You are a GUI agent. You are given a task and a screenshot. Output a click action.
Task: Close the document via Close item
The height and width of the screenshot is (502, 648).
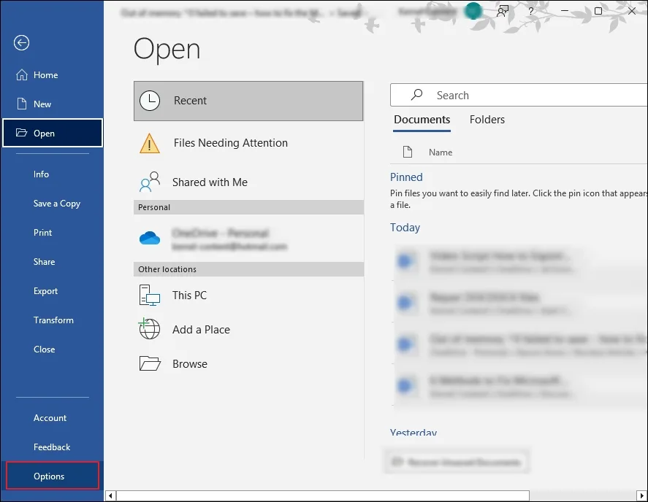[x=52, y=350]
